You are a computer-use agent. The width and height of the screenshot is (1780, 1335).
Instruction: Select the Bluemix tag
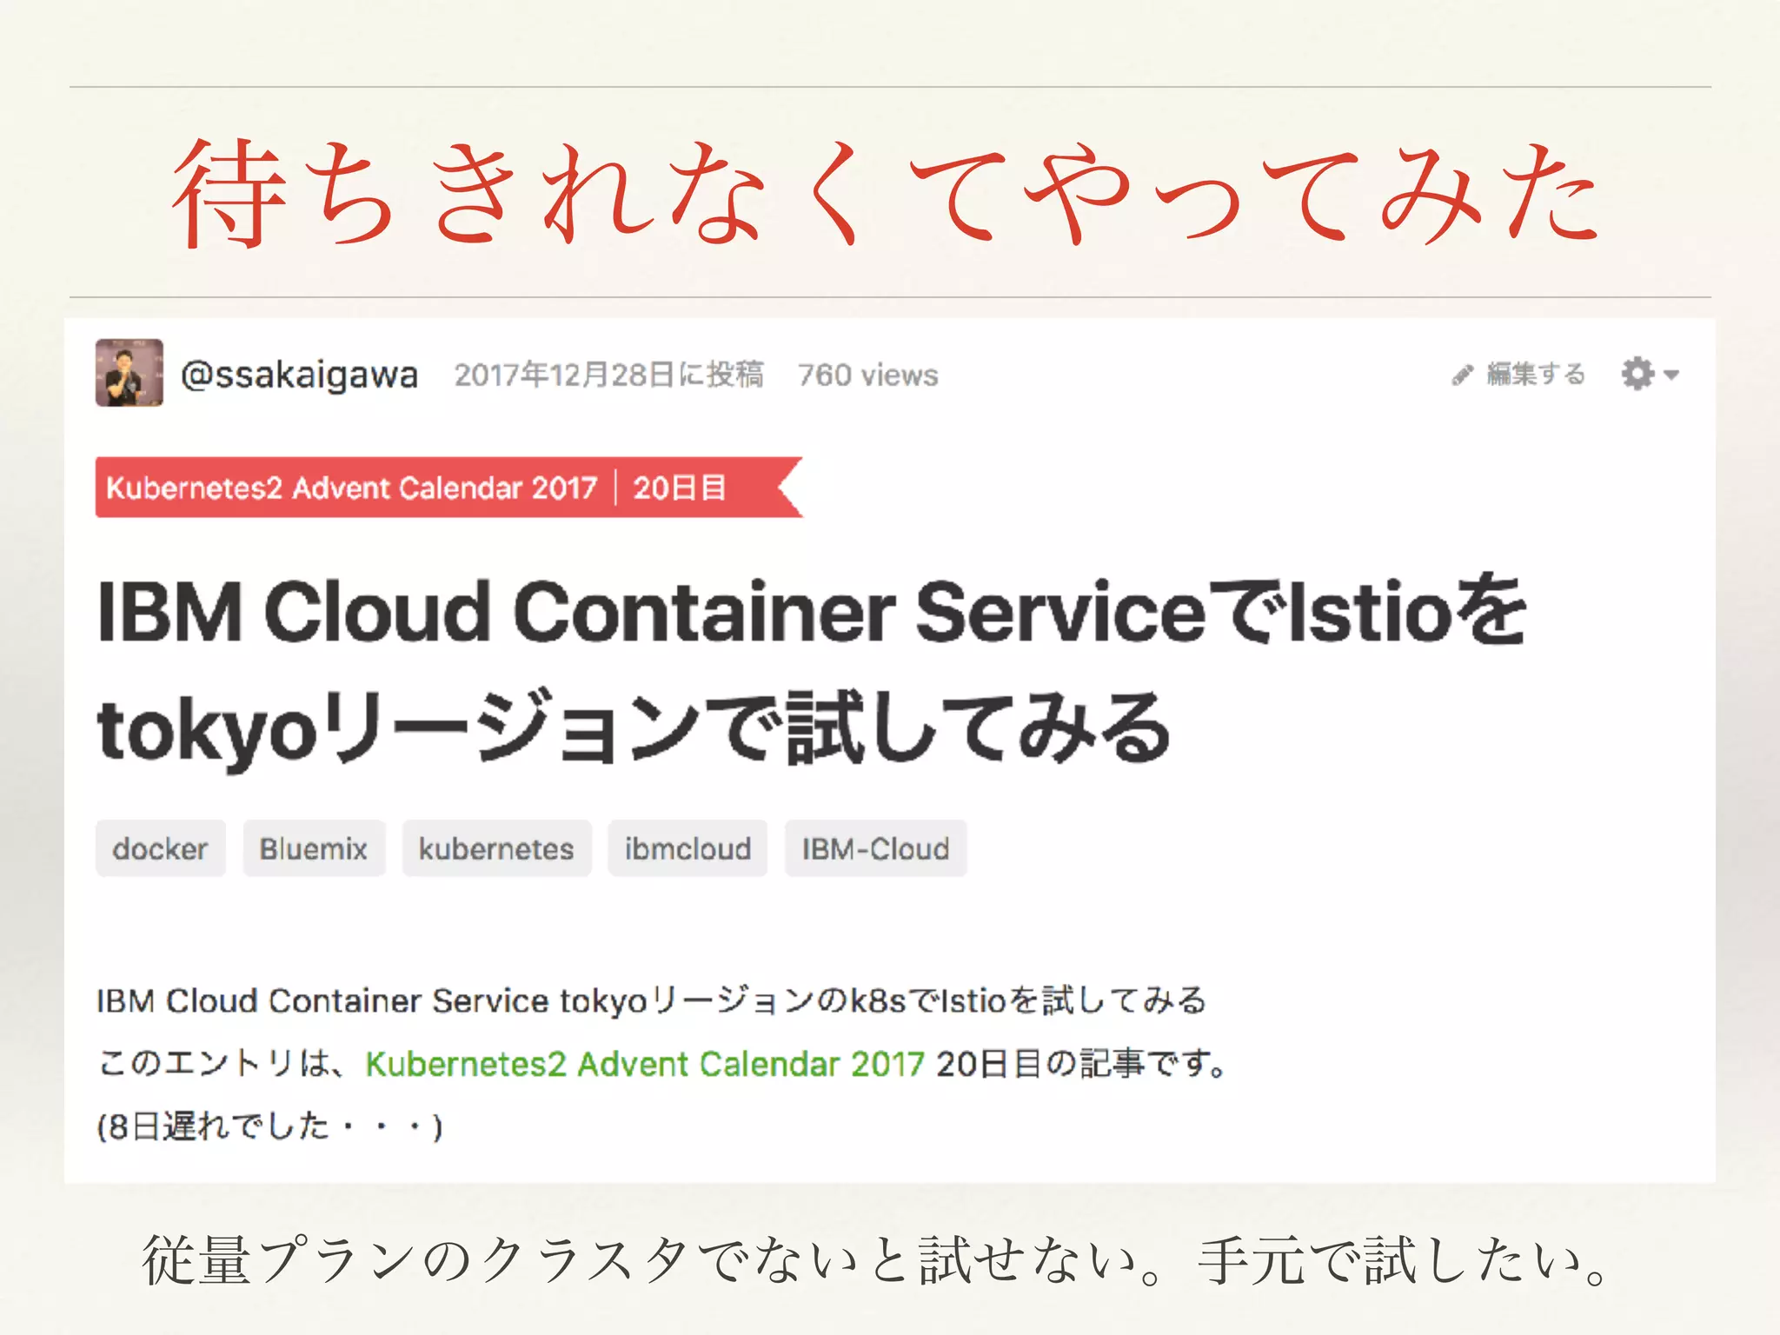point(314,848)
